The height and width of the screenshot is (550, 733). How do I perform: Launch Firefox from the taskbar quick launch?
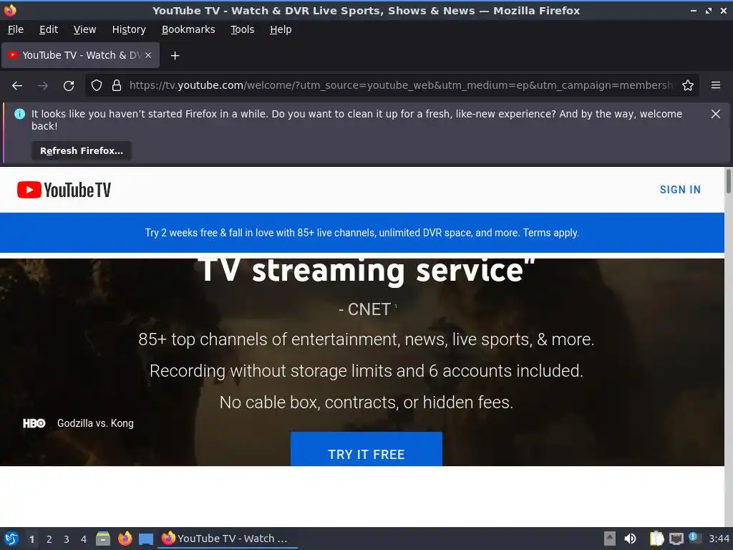click(x=125, y=539)
